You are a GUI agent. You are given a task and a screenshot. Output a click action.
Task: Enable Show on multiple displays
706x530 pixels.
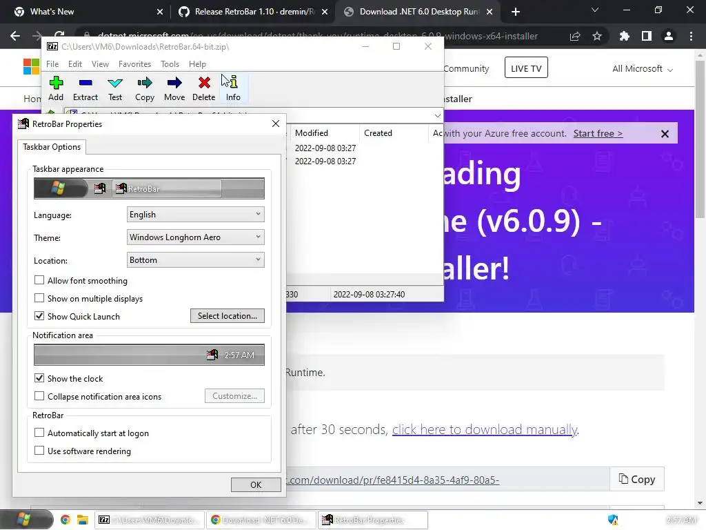(x=39, y=298)
